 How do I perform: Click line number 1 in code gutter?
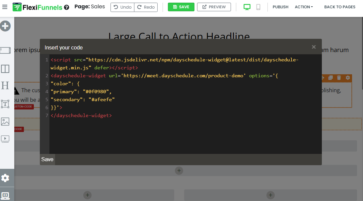point(47,60)
